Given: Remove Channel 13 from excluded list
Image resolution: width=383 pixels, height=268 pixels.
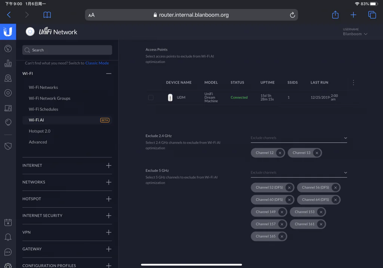Looking at the screenshot, I should coord(317,153).
